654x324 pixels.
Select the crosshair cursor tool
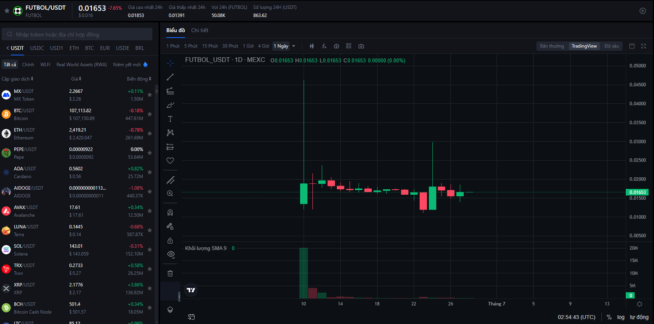coord(170,63)
